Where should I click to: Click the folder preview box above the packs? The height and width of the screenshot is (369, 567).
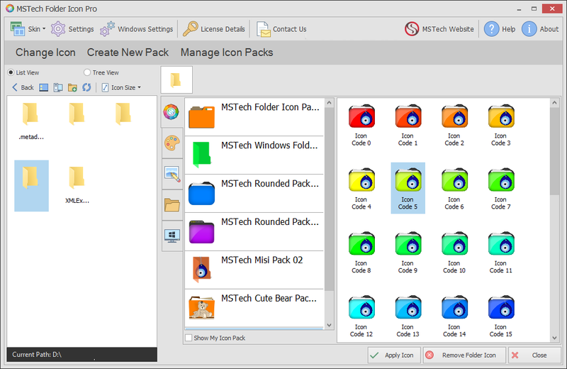pos(176,79)
